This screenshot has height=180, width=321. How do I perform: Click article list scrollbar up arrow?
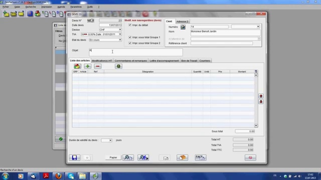coord(256,75)
